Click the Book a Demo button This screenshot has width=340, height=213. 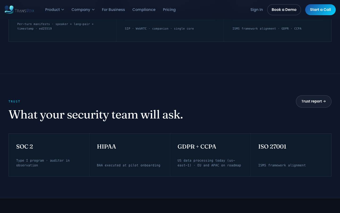coord(284,10)
